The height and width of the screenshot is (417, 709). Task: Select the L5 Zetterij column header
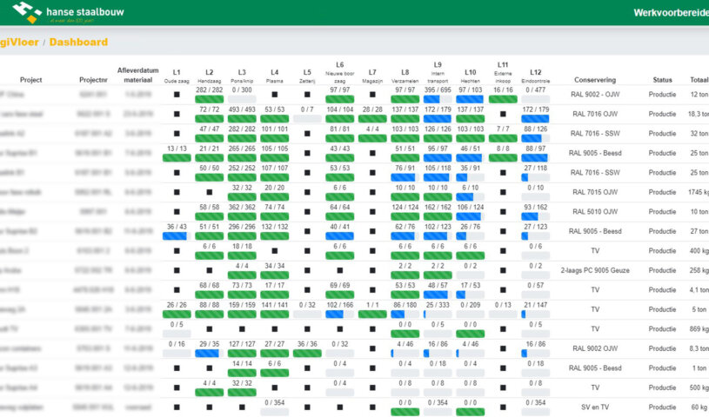[x=307, y=76]
